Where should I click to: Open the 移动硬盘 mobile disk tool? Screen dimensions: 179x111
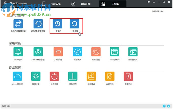(x=91, y=76)
